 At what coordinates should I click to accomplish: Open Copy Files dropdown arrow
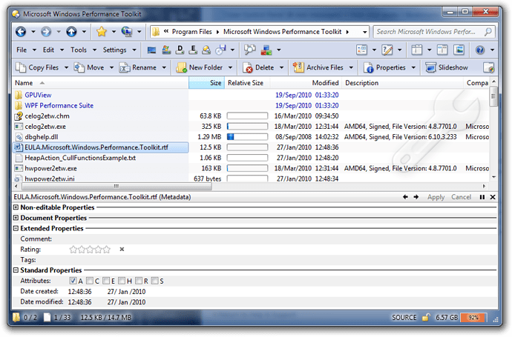(66, 67)
